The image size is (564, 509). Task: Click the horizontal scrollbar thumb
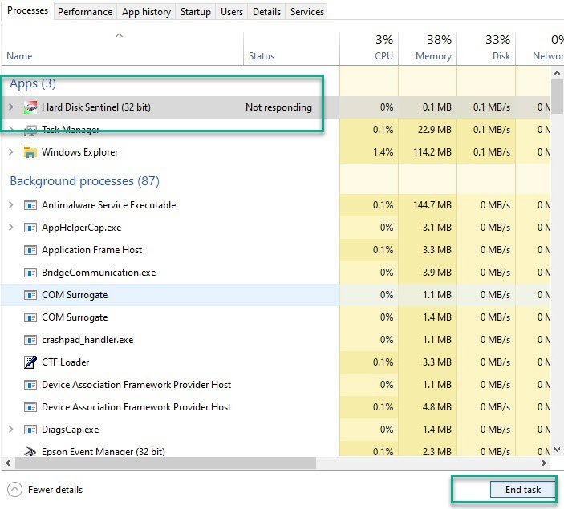pos(165,463)
